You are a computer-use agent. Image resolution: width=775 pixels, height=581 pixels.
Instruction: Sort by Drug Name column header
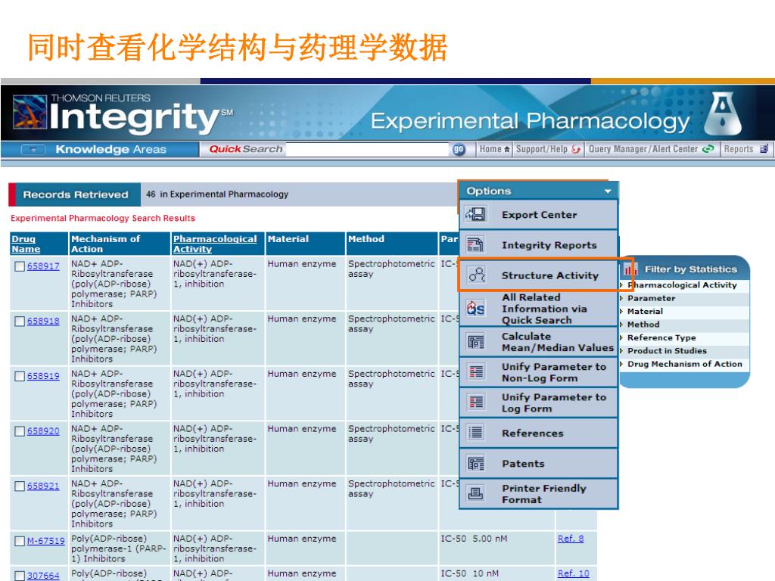click(26, 244)
